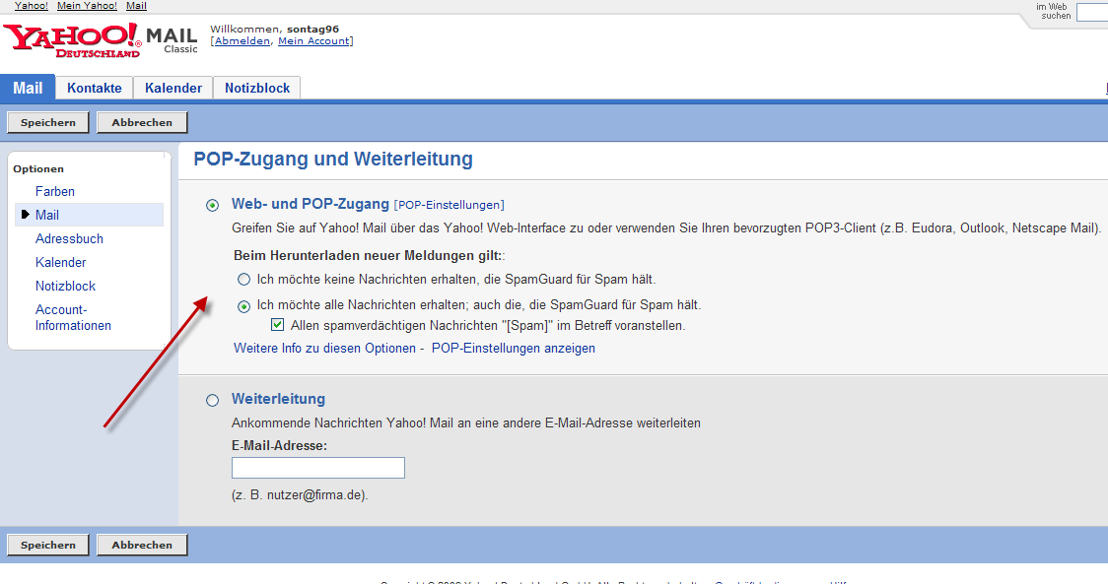Select the Web- und POP-Zugang radio button
Screen dimensions: 1108x584
pos(212,206)
